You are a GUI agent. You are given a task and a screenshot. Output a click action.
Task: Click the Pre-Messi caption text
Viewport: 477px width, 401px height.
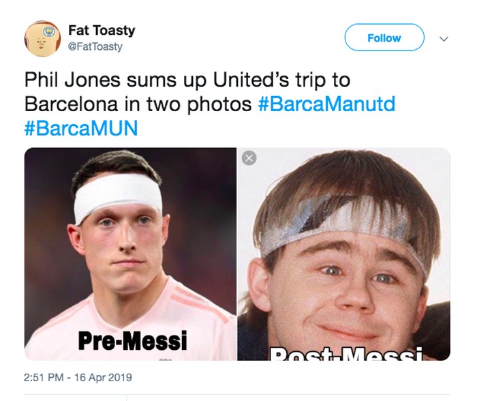coord(132,341)
